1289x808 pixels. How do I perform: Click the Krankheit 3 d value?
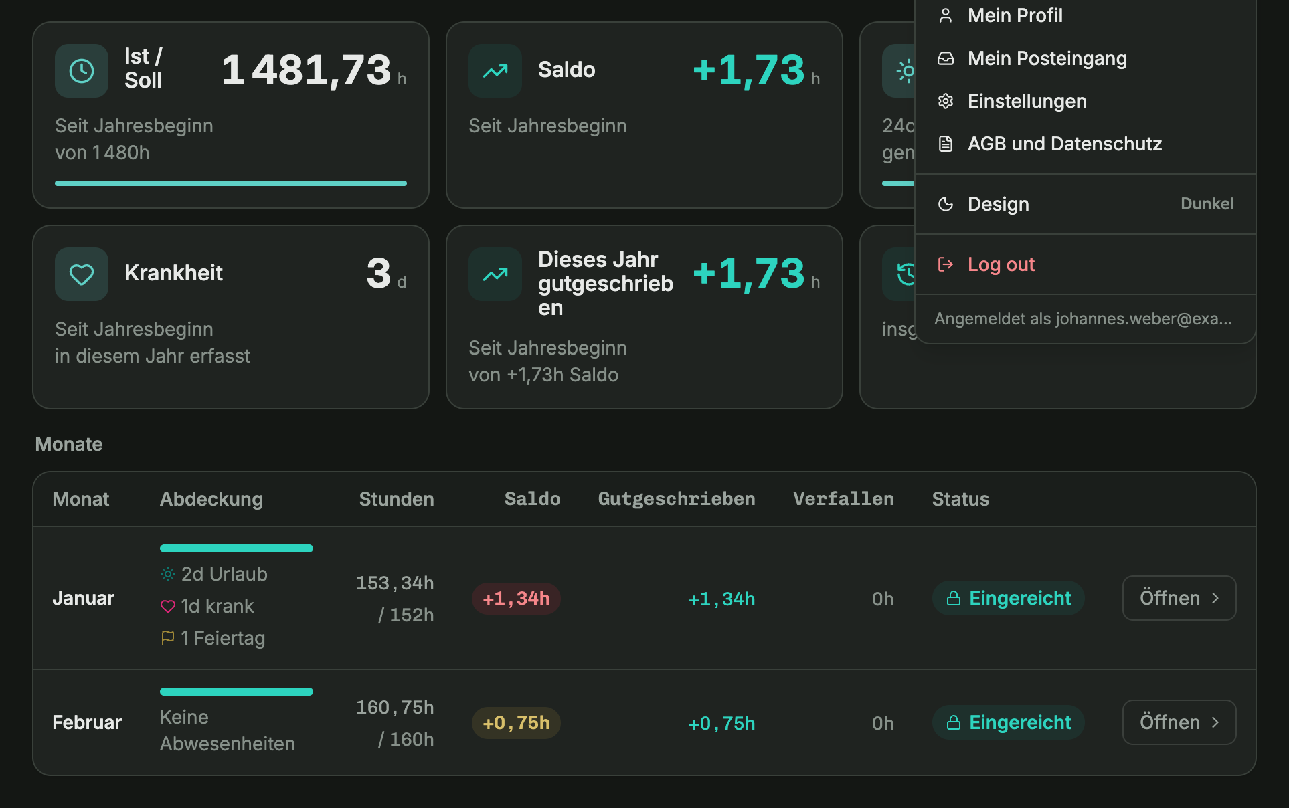tap(386, 273)
